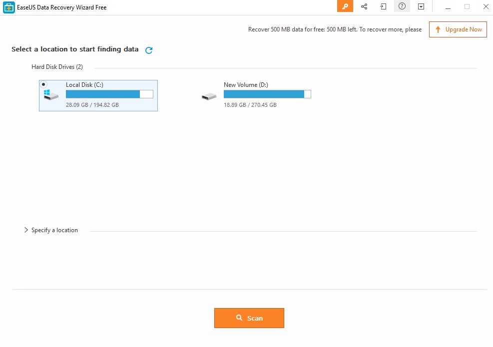
Task: Click the Hard Disk Drives (2) header
Action: (x=57, y=67)
